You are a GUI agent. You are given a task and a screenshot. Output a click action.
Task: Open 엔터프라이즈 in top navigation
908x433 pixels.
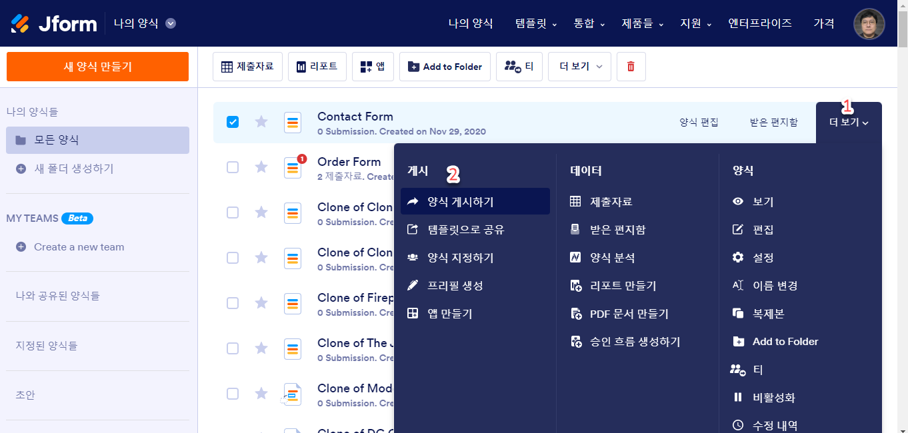[x=760, y=23]
